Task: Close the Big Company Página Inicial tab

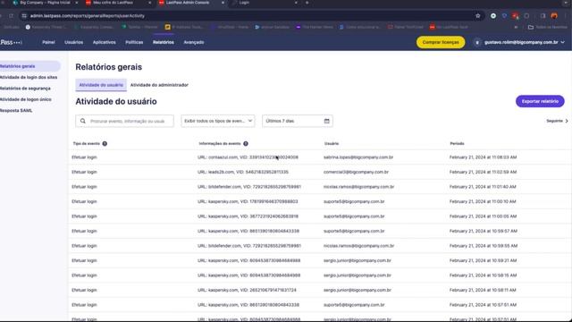Action: point(77,3)
